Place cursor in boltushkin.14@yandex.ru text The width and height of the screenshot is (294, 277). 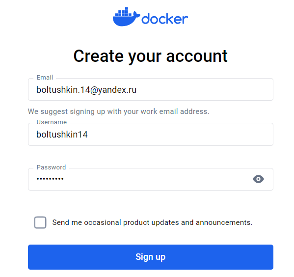click(x=86, y=90)
